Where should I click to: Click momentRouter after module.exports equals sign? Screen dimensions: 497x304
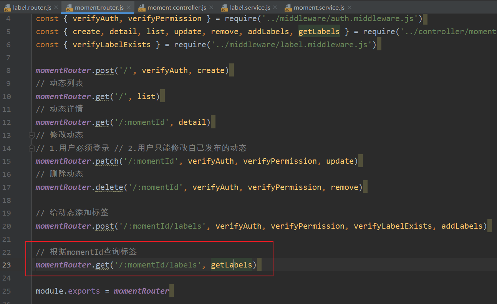(142, 291)
